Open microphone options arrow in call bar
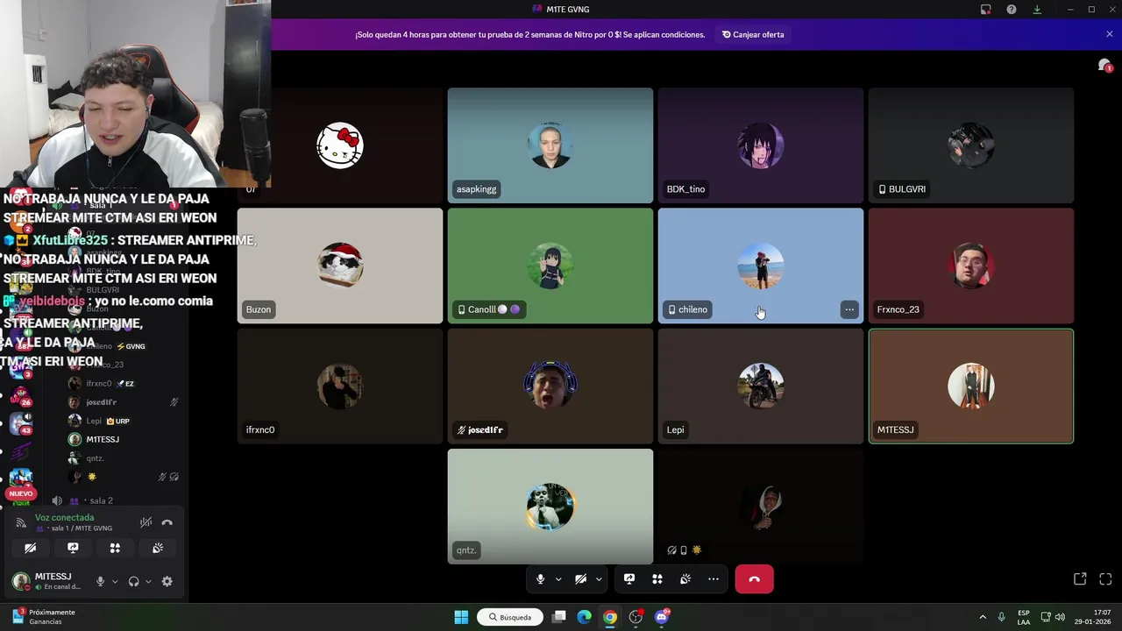 click(558, 579)
